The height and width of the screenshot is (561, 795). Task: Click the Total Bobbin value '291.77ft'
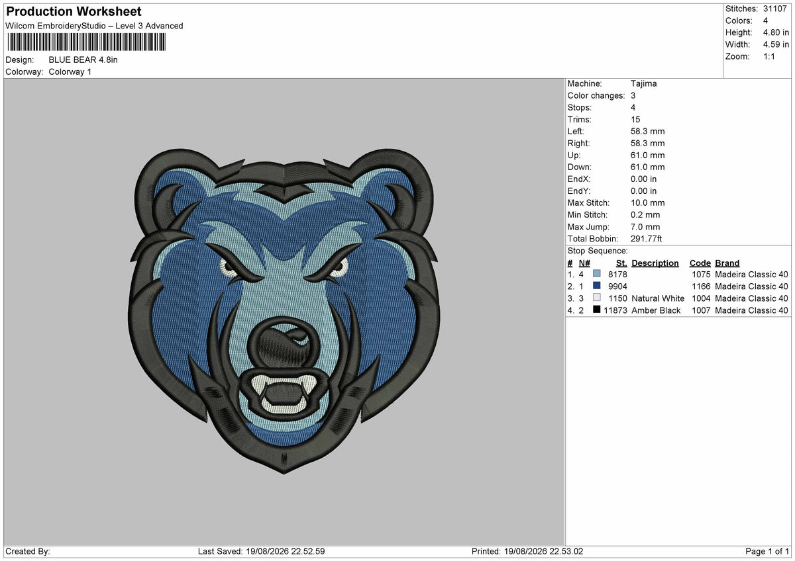click(x=647, y=238)
